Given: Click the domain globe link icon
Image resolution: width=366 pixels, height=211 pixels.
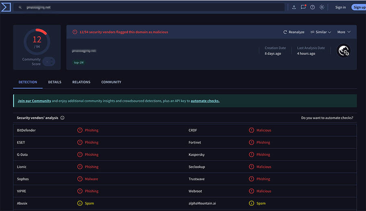Looking at the screenshot, I should [x=344, y=51].
